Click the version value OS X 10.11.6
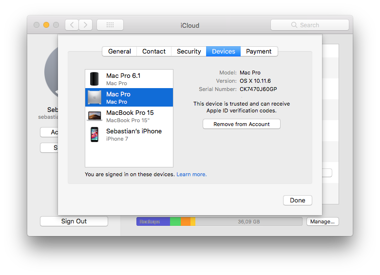The height and width of the screenshot is (275, 380). pos(255,81)
